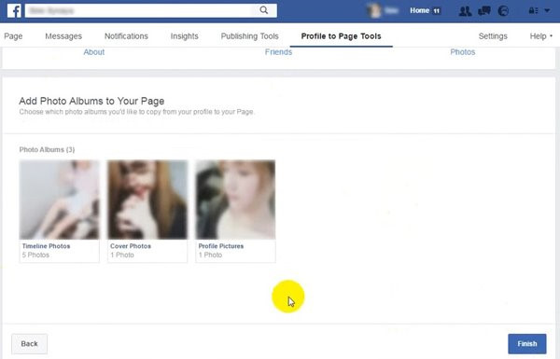Click the Cover Photos album title
Image resolution: width=560 pixels, height=359 pixels.
point(131,246)
